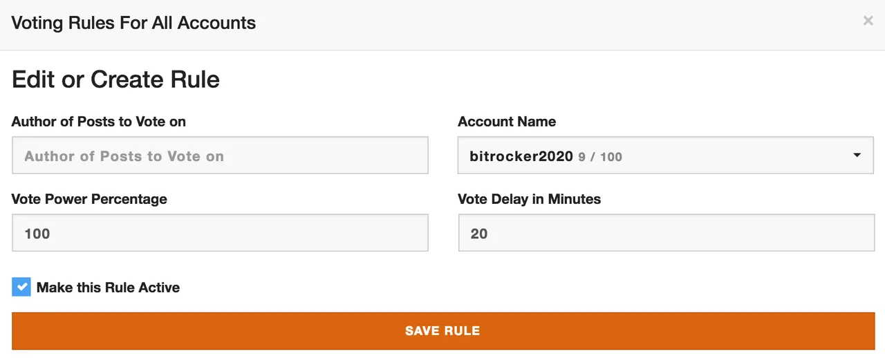Click the 'Make this Rule Active' label text
The height and width of the screenshot is (358, 885).
108,288
